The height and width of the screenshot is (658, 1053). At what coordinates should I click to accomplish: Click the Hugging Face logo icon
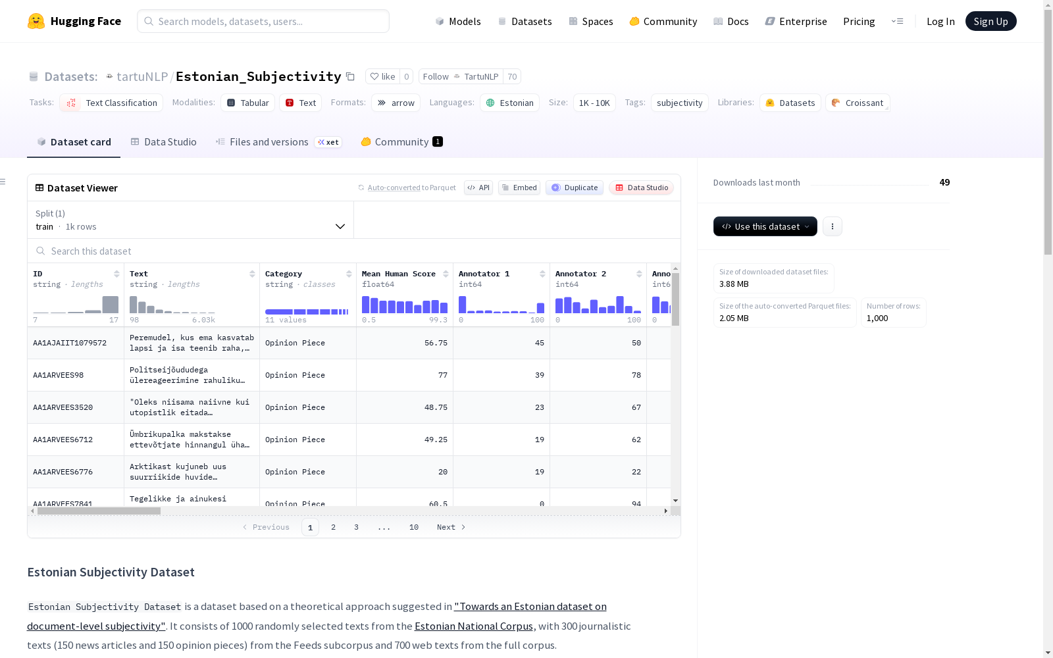36,21
